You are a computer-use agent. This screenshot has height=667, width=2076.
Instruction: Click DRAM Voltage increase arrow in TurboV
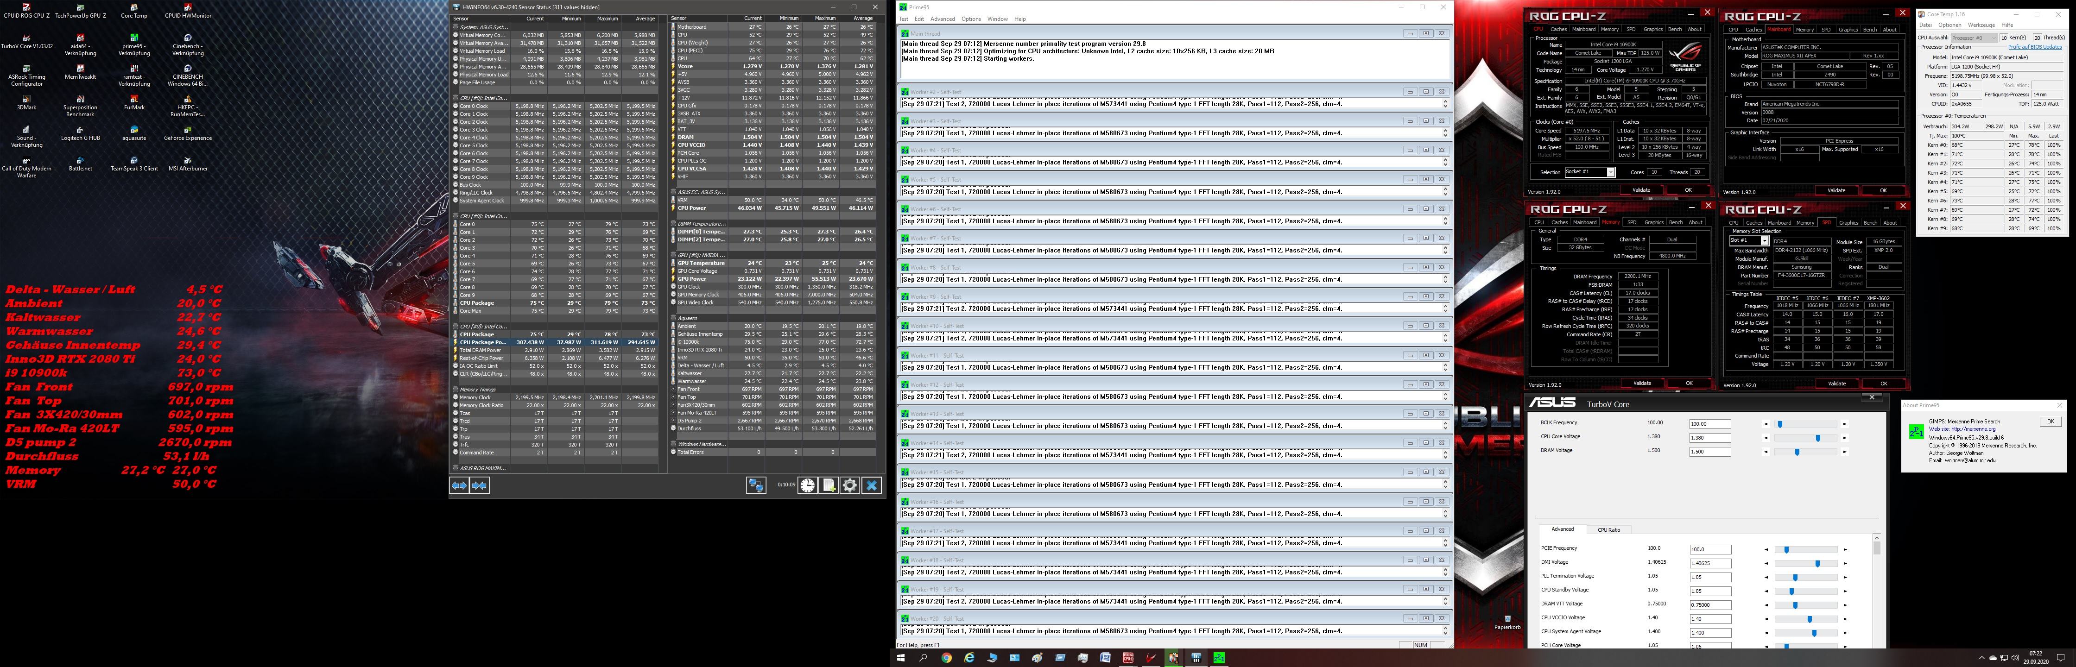coord(1844,452)
